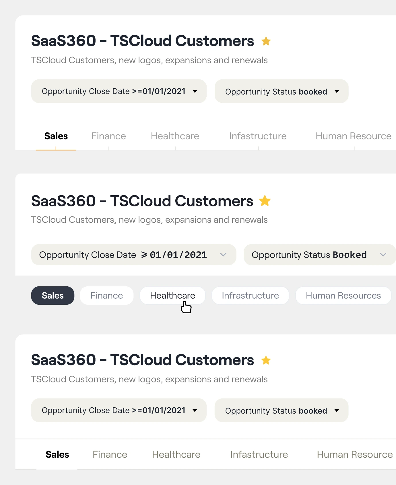Select the Human Resources pill button
This screenshot has height=485, width=396.
(343, 296)
